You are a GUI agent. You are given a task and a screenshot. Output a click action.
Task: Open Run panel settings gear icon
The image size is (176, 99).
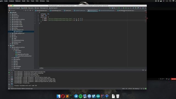pyautogui.click(x=143, y=70)
